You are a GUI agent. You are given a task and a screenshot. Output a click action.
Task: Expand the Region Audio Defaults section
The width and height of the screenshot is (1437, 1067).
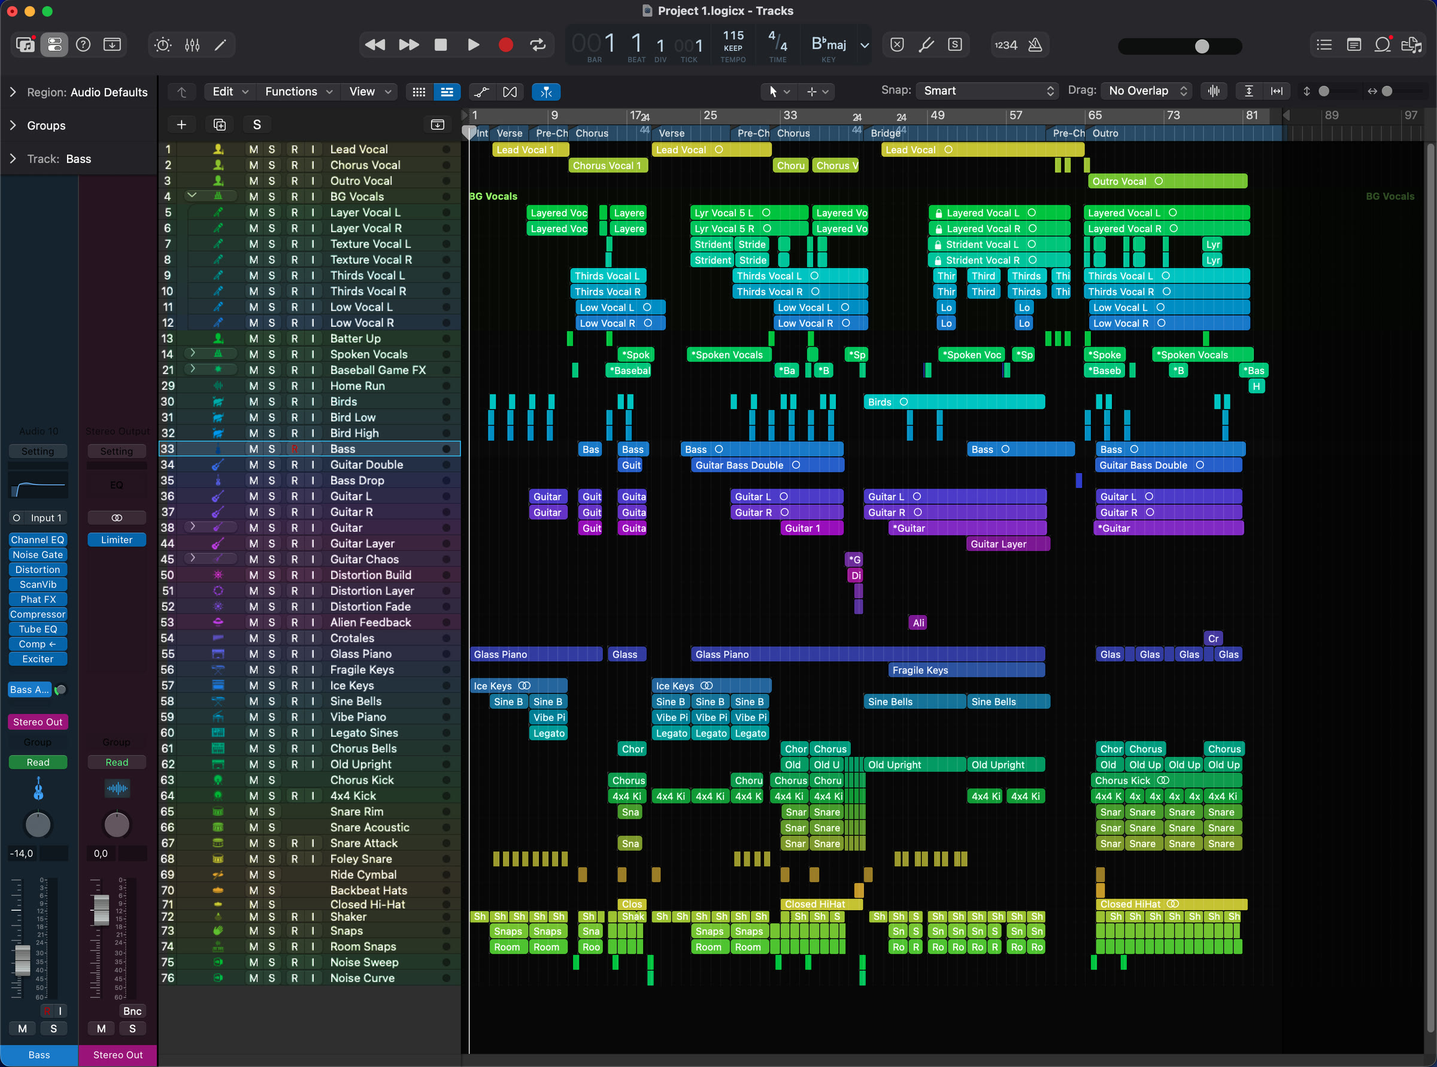[13, 92]
